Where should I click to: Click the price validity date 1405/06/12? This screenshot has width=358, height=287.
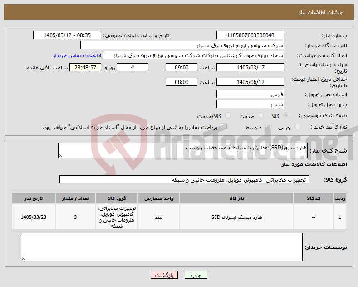tap(250, 82)
